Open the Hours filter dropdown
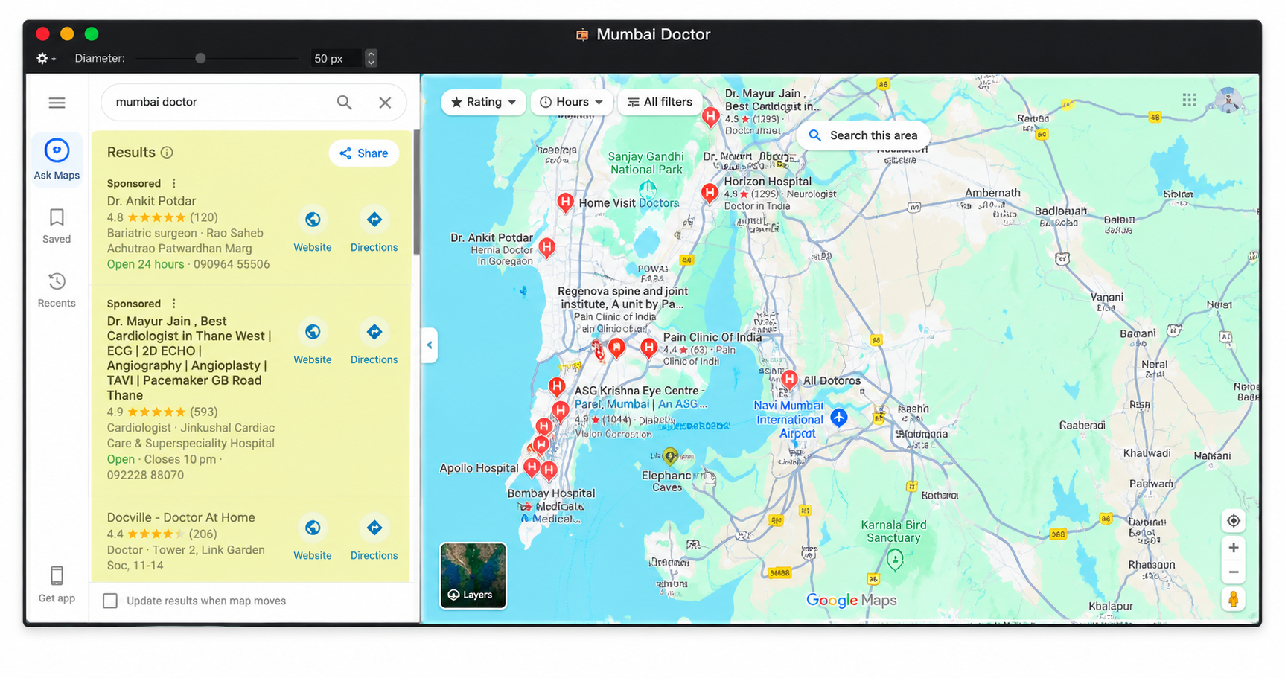The height and width of the screenshot is (678, 1285). click(x=572, y=102)
